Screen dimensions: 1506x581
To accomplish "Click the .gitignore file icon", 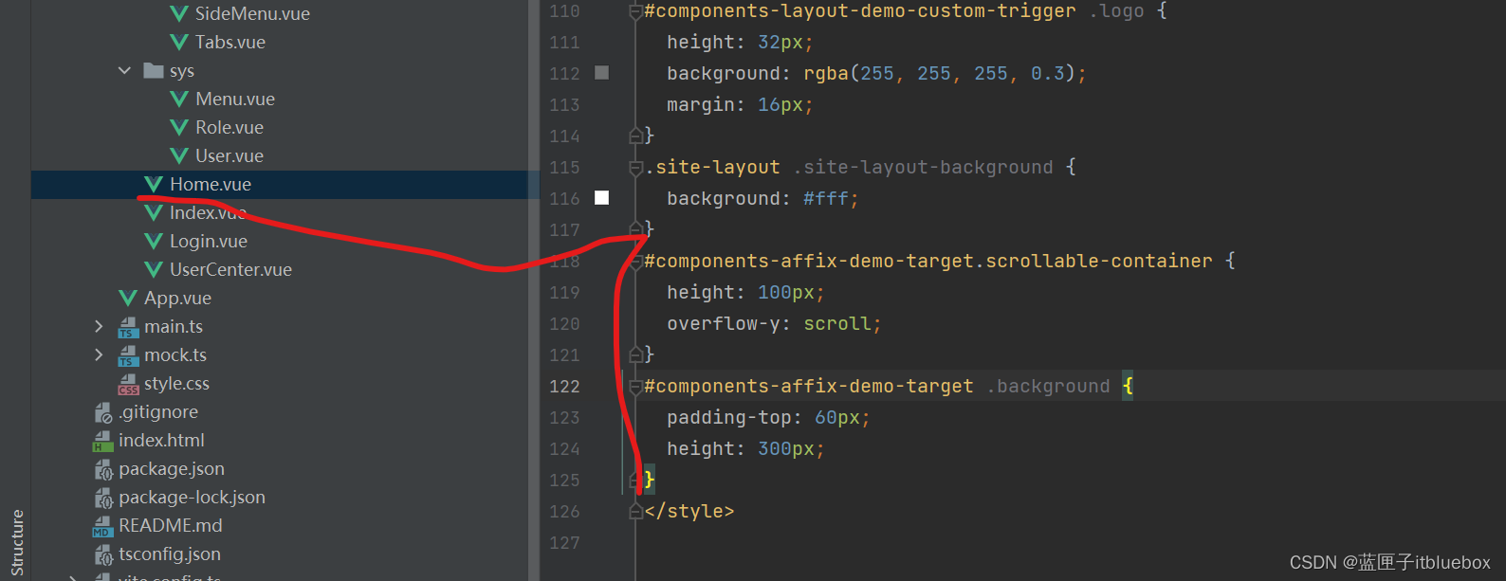I will pyautogui.click(x=103, y=412).
